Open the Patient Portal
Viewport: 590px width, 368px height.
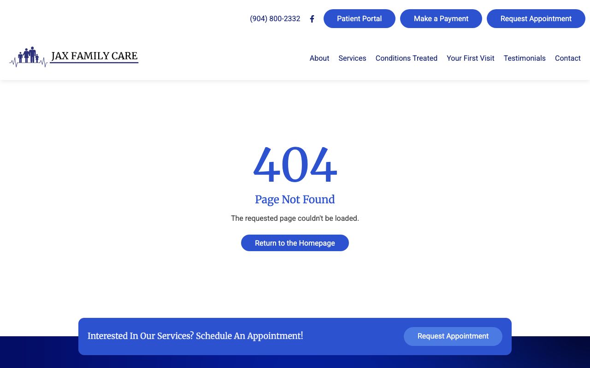(x=359, y=19)
